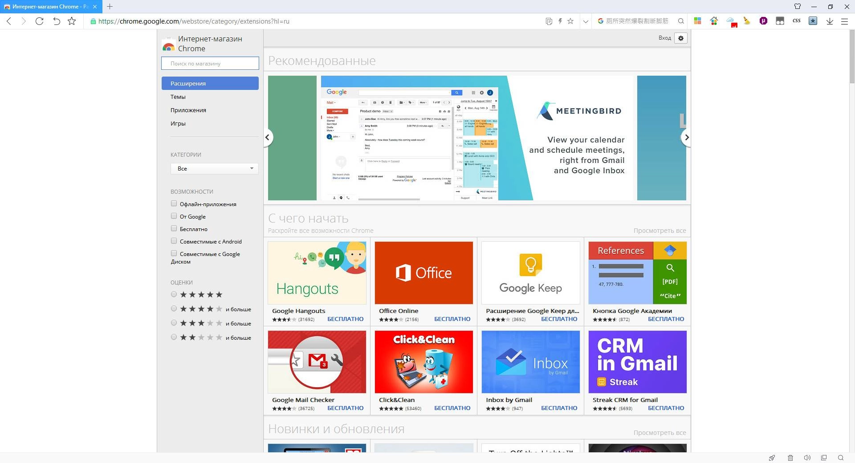The image size is (855, 463).
Task: Reload the page with the refresh icon
Action: 39,21
